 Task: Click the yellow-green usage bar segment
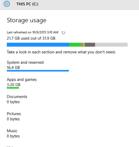tap(84, 45)
